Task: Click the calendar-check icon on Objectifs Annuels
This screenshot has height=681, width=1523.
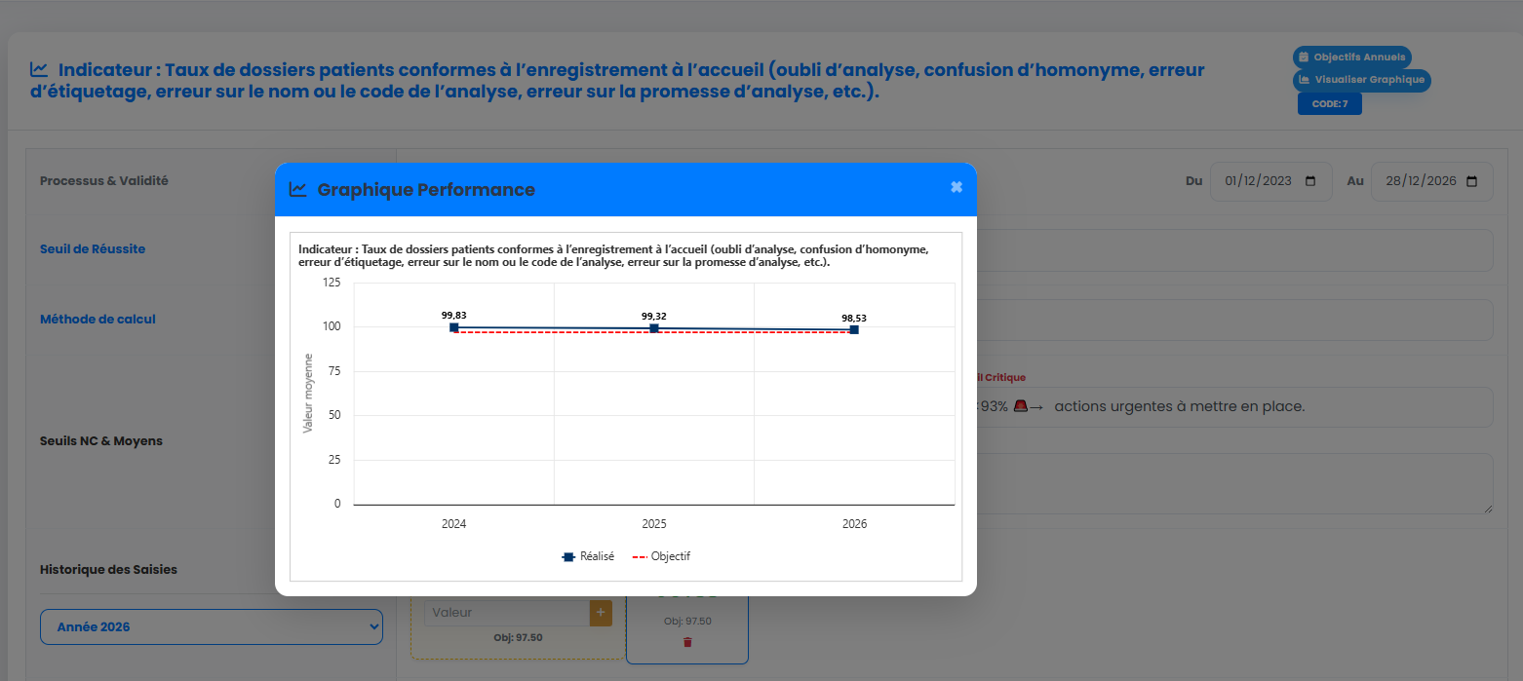Action: (x=1304, y=57)
